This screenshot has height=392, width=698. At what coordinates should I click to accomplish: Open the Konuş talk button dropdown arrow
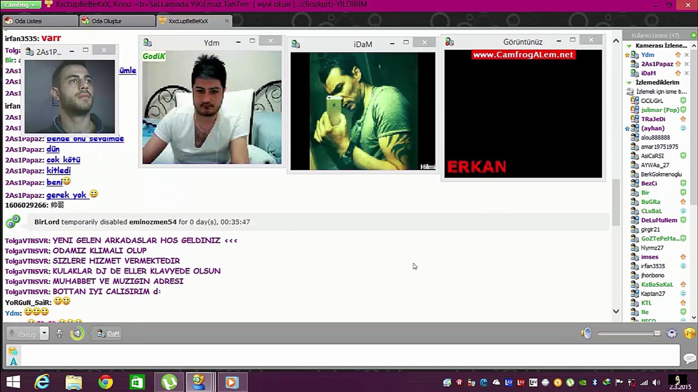tap(44, 333)
